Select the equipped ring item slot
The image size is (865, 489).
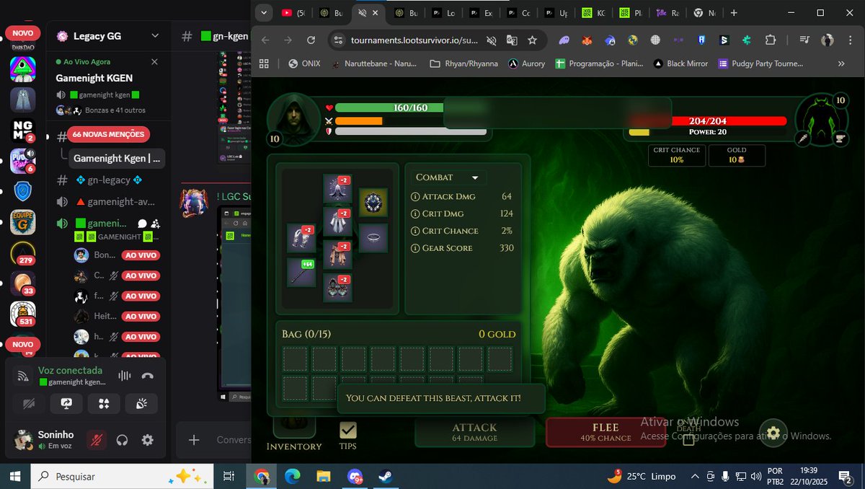coord(373,238)
